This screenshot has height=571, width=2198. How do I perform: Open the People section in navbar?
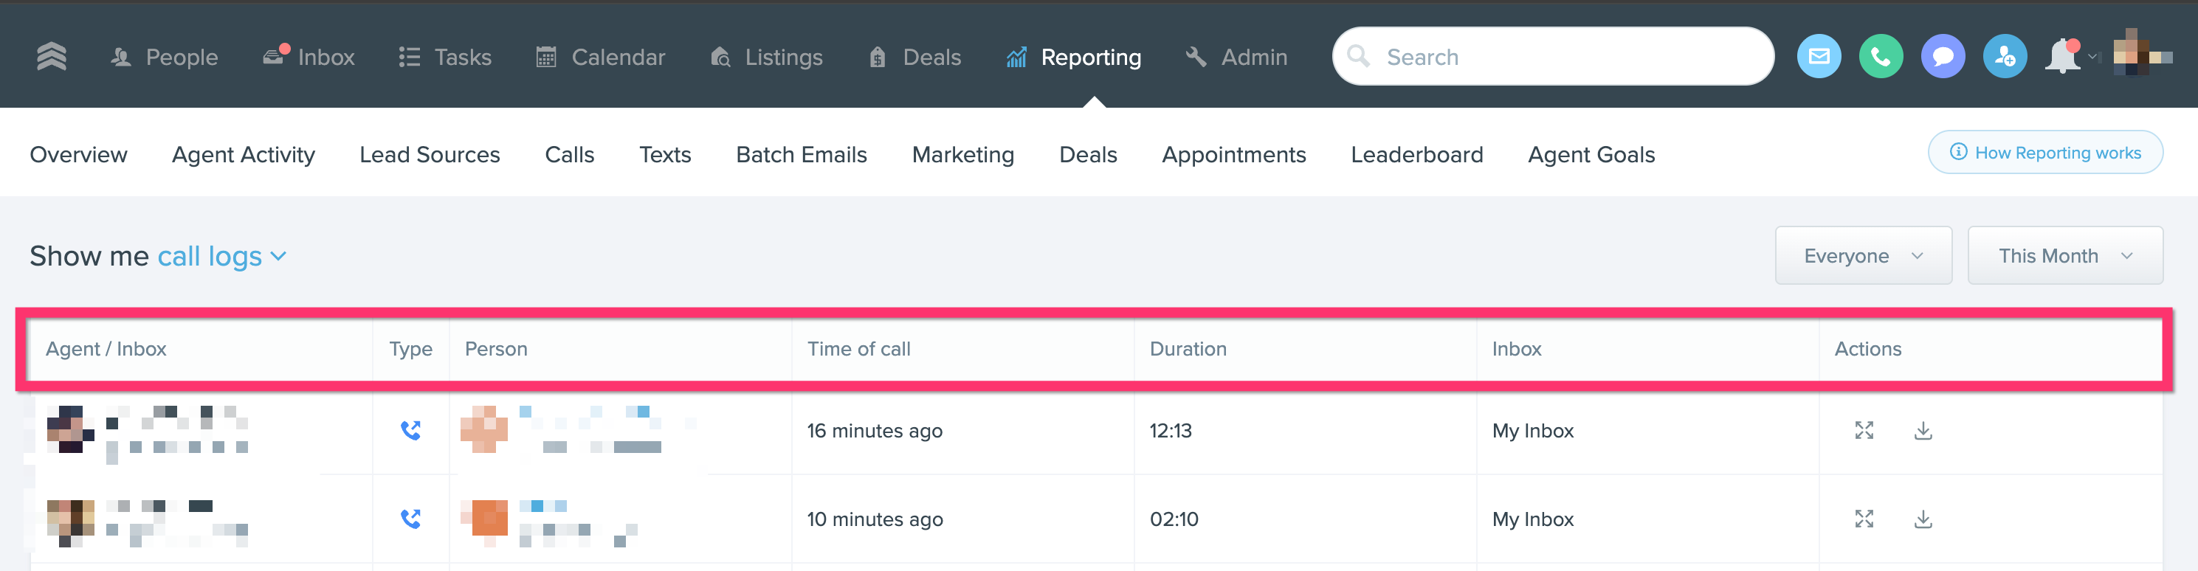coord(165,57)
